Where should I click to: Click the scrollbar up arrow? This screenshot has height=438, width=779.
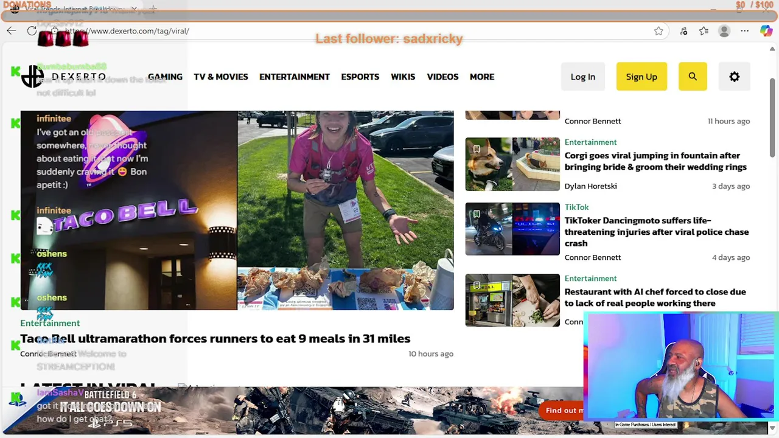pyautogui.click(x=772, y=49)
